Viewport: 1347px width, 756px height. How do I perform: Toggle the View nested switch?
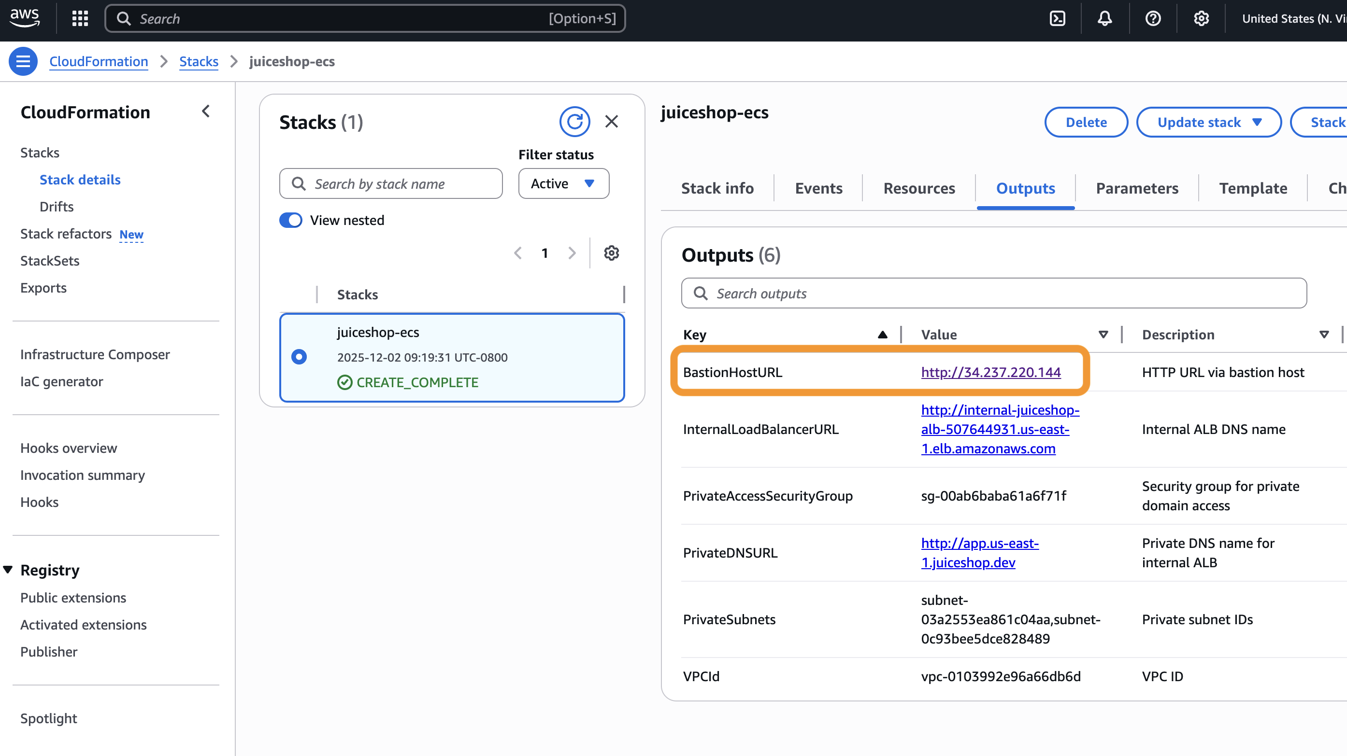291,220
